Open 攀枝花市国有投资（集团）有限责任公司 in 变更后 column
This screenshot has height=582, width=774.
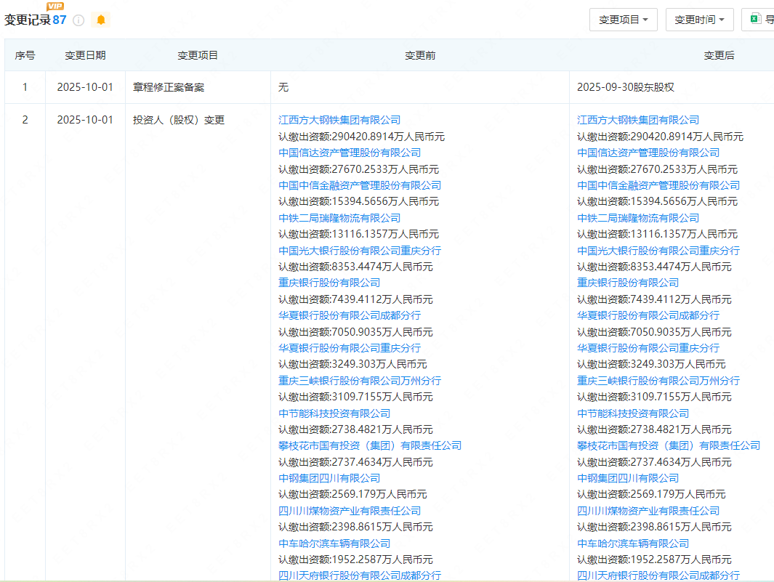coord(669,445)
